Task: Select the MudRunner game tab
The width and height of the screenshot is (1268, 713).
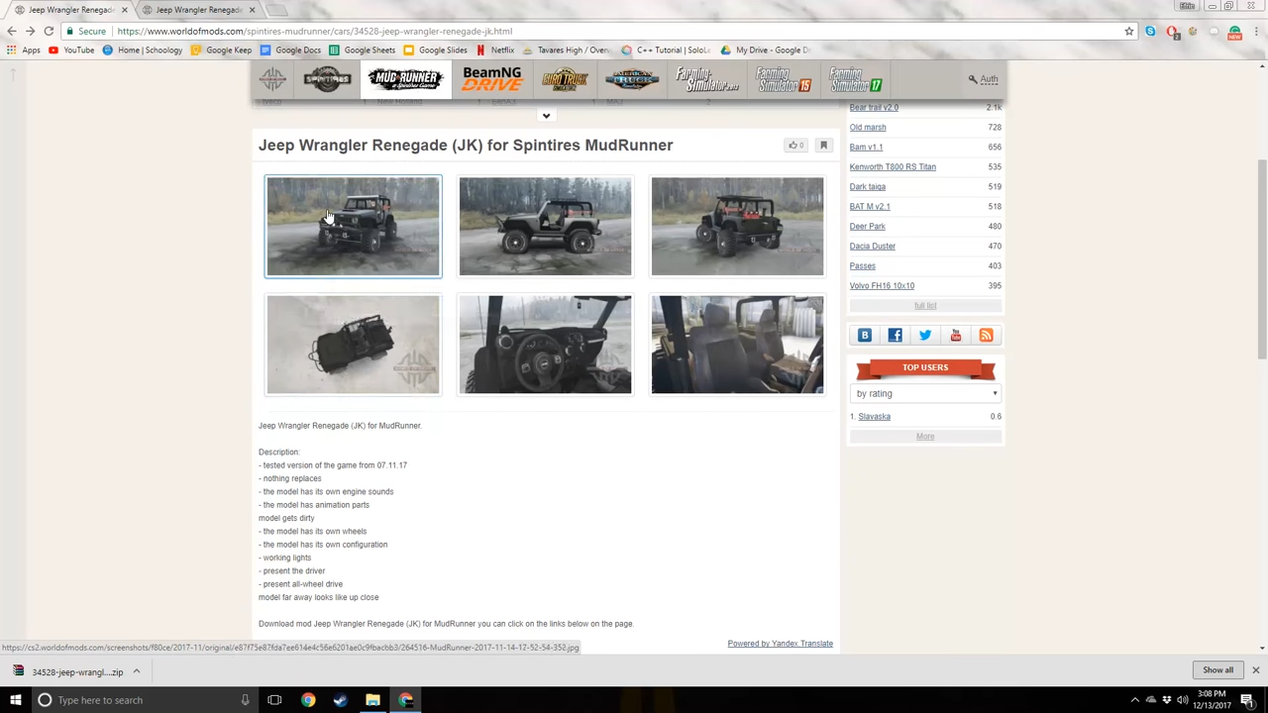Action: [405, 79]
